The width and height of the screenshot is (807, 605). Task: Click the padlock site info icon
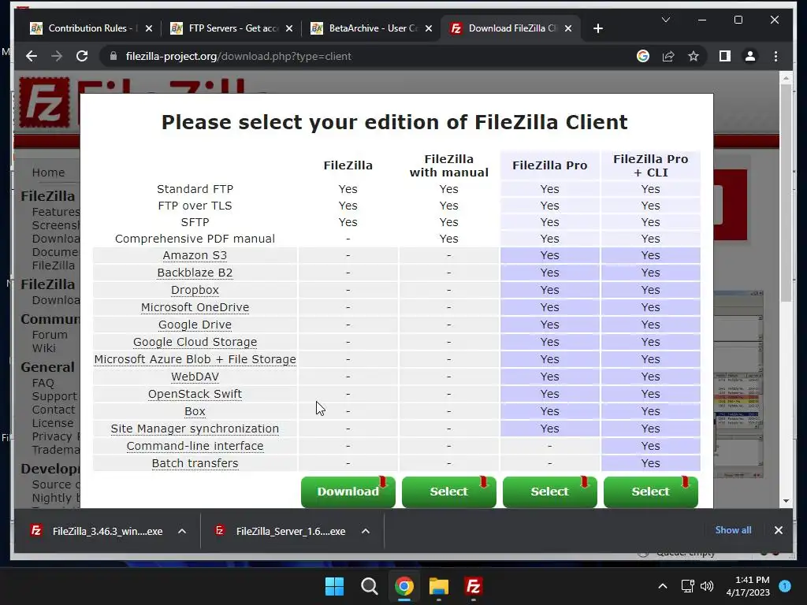pyautogui.click(x=113, y=56)
